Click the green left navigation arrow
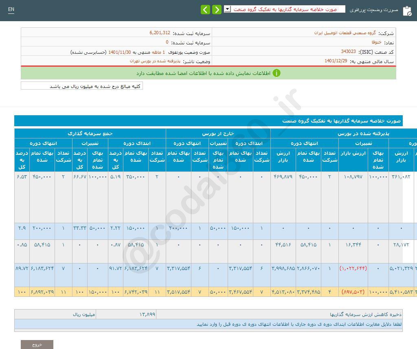Image resolution: width=417 pixels, height=349 pixels. (x=206, y=9)
